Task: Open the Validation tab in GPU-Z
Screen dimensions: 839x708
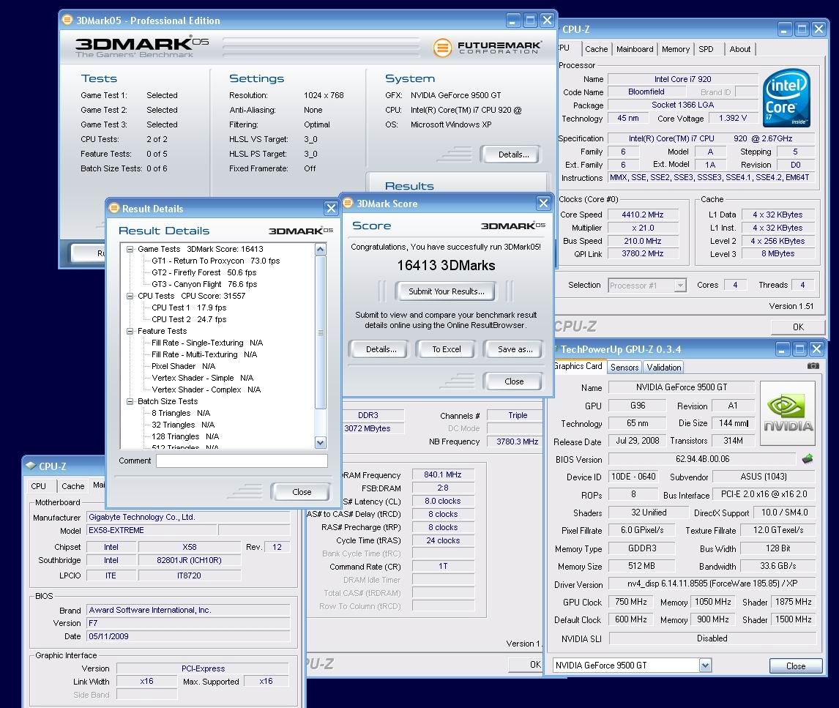Action: 663,367
